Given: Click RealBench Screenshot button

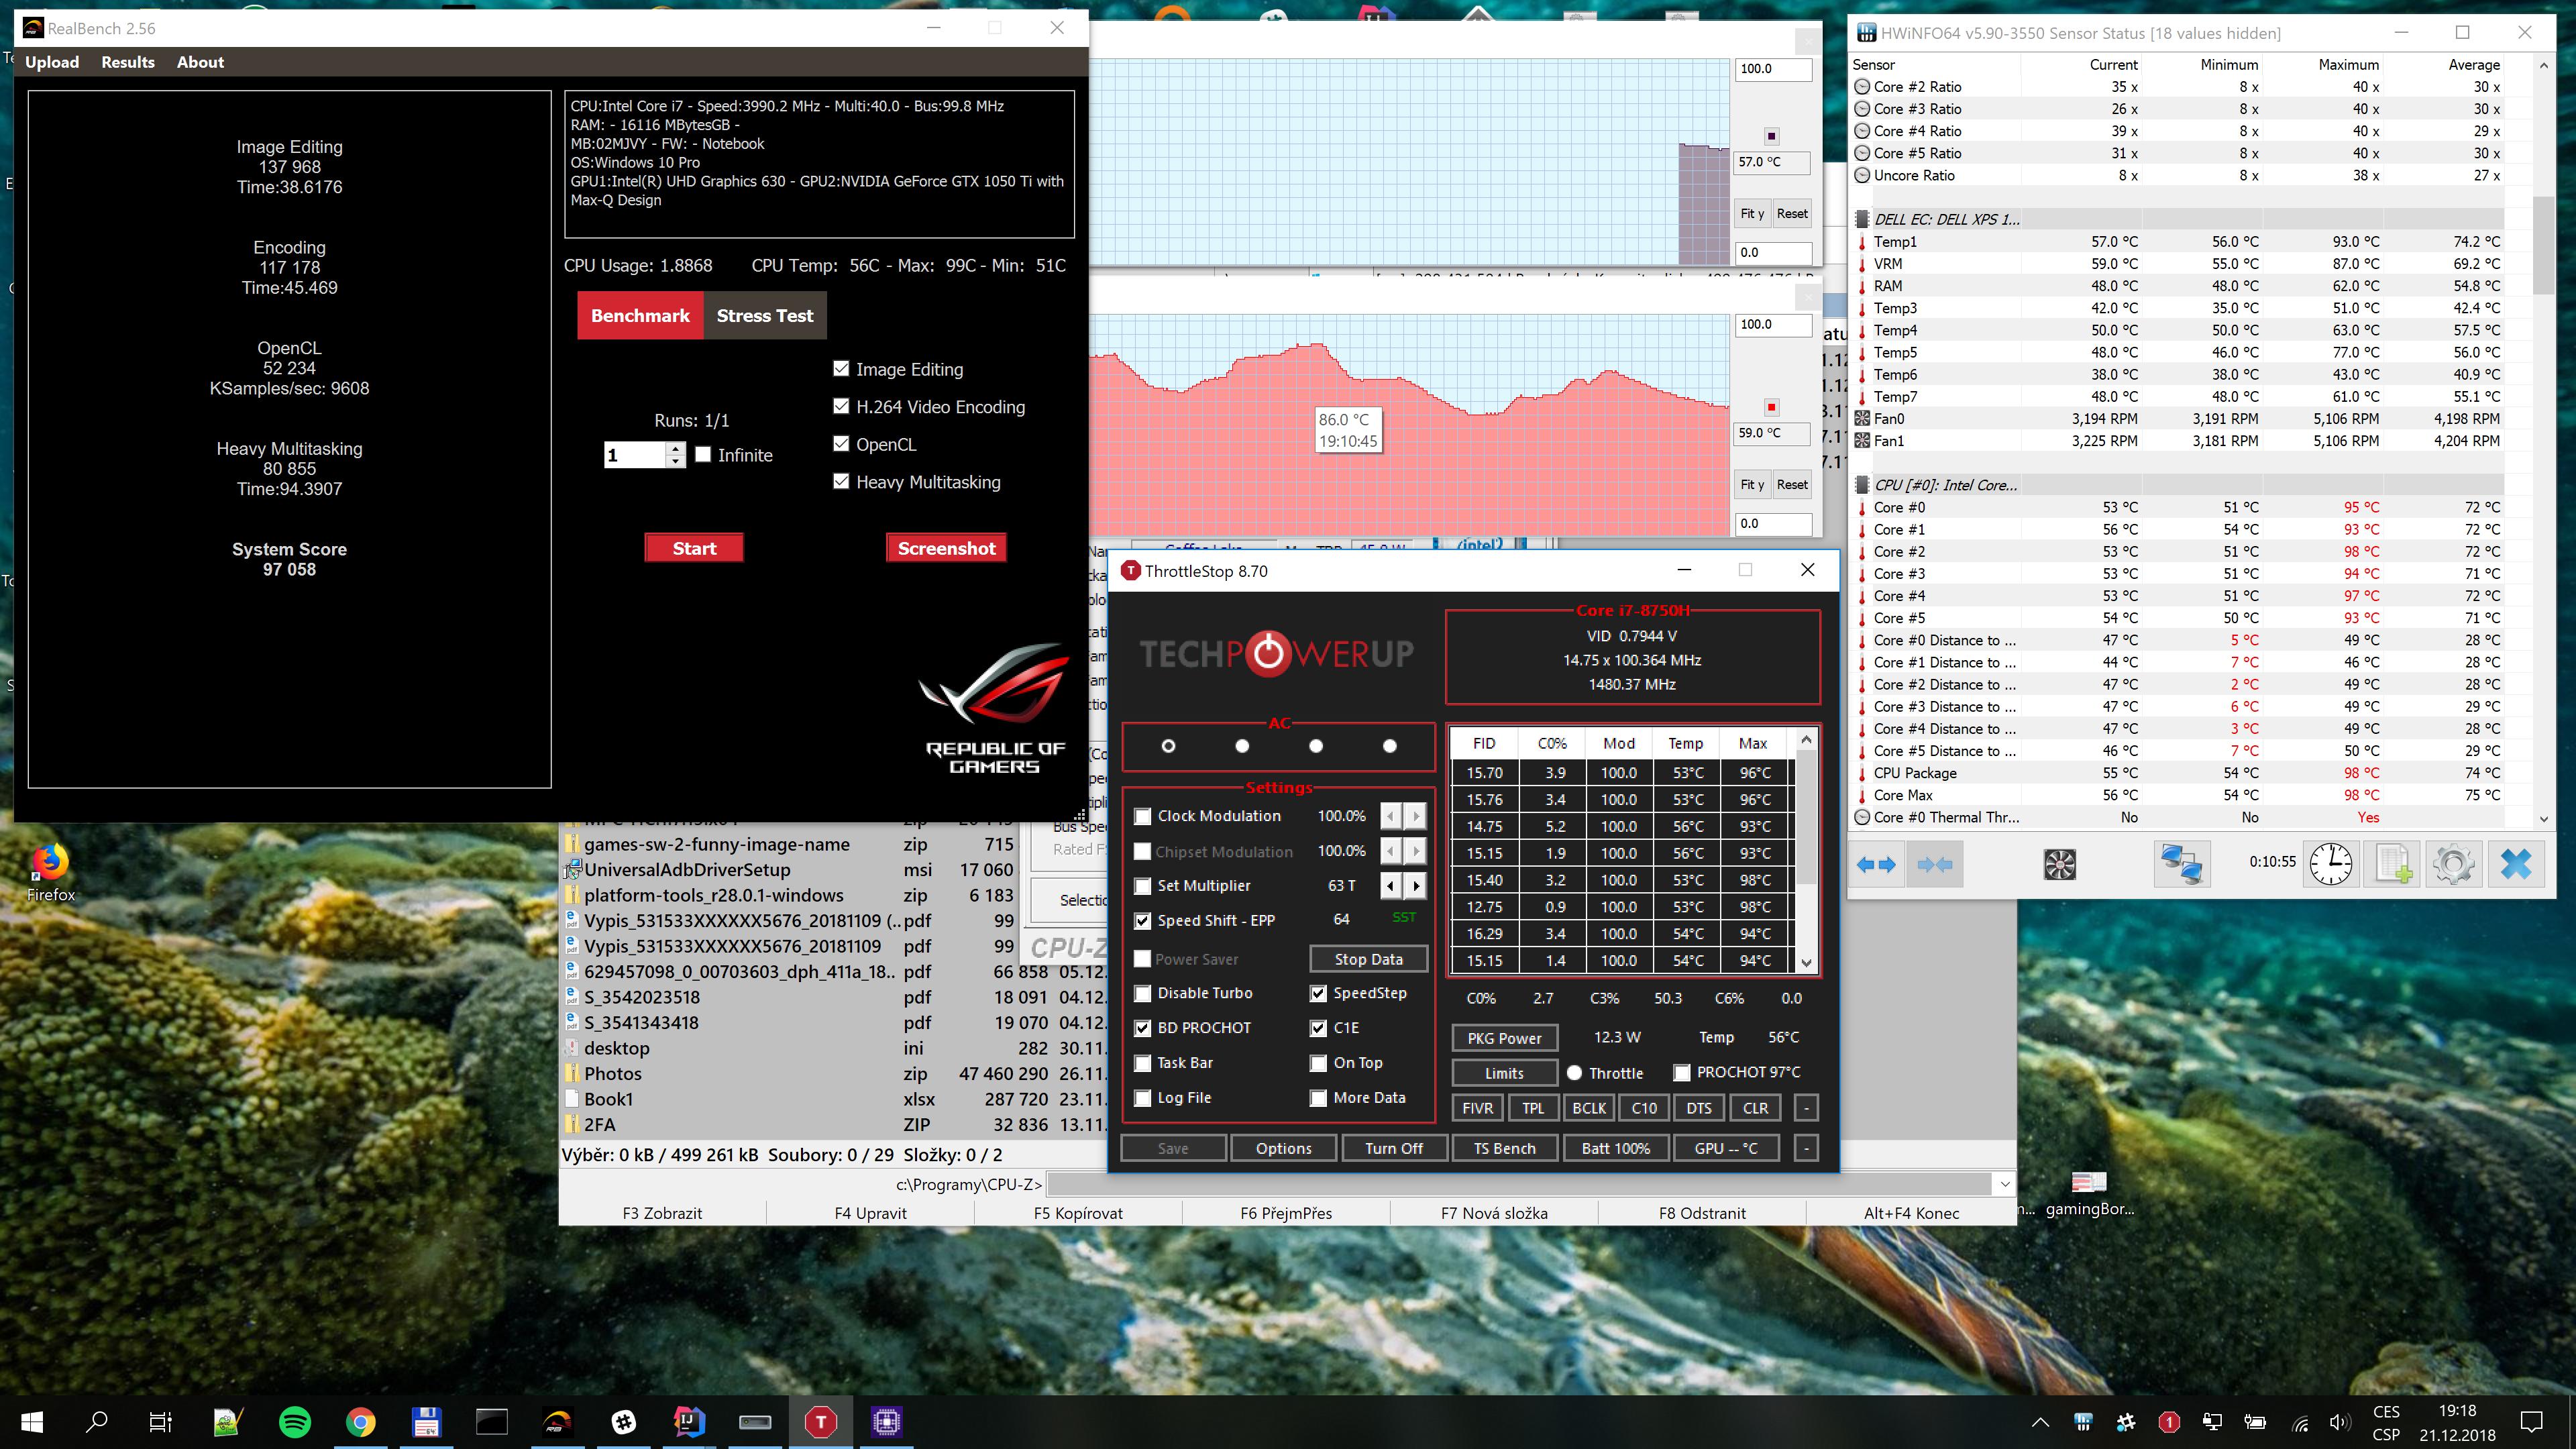Looking at the screenshot, I should click(946, 548).
